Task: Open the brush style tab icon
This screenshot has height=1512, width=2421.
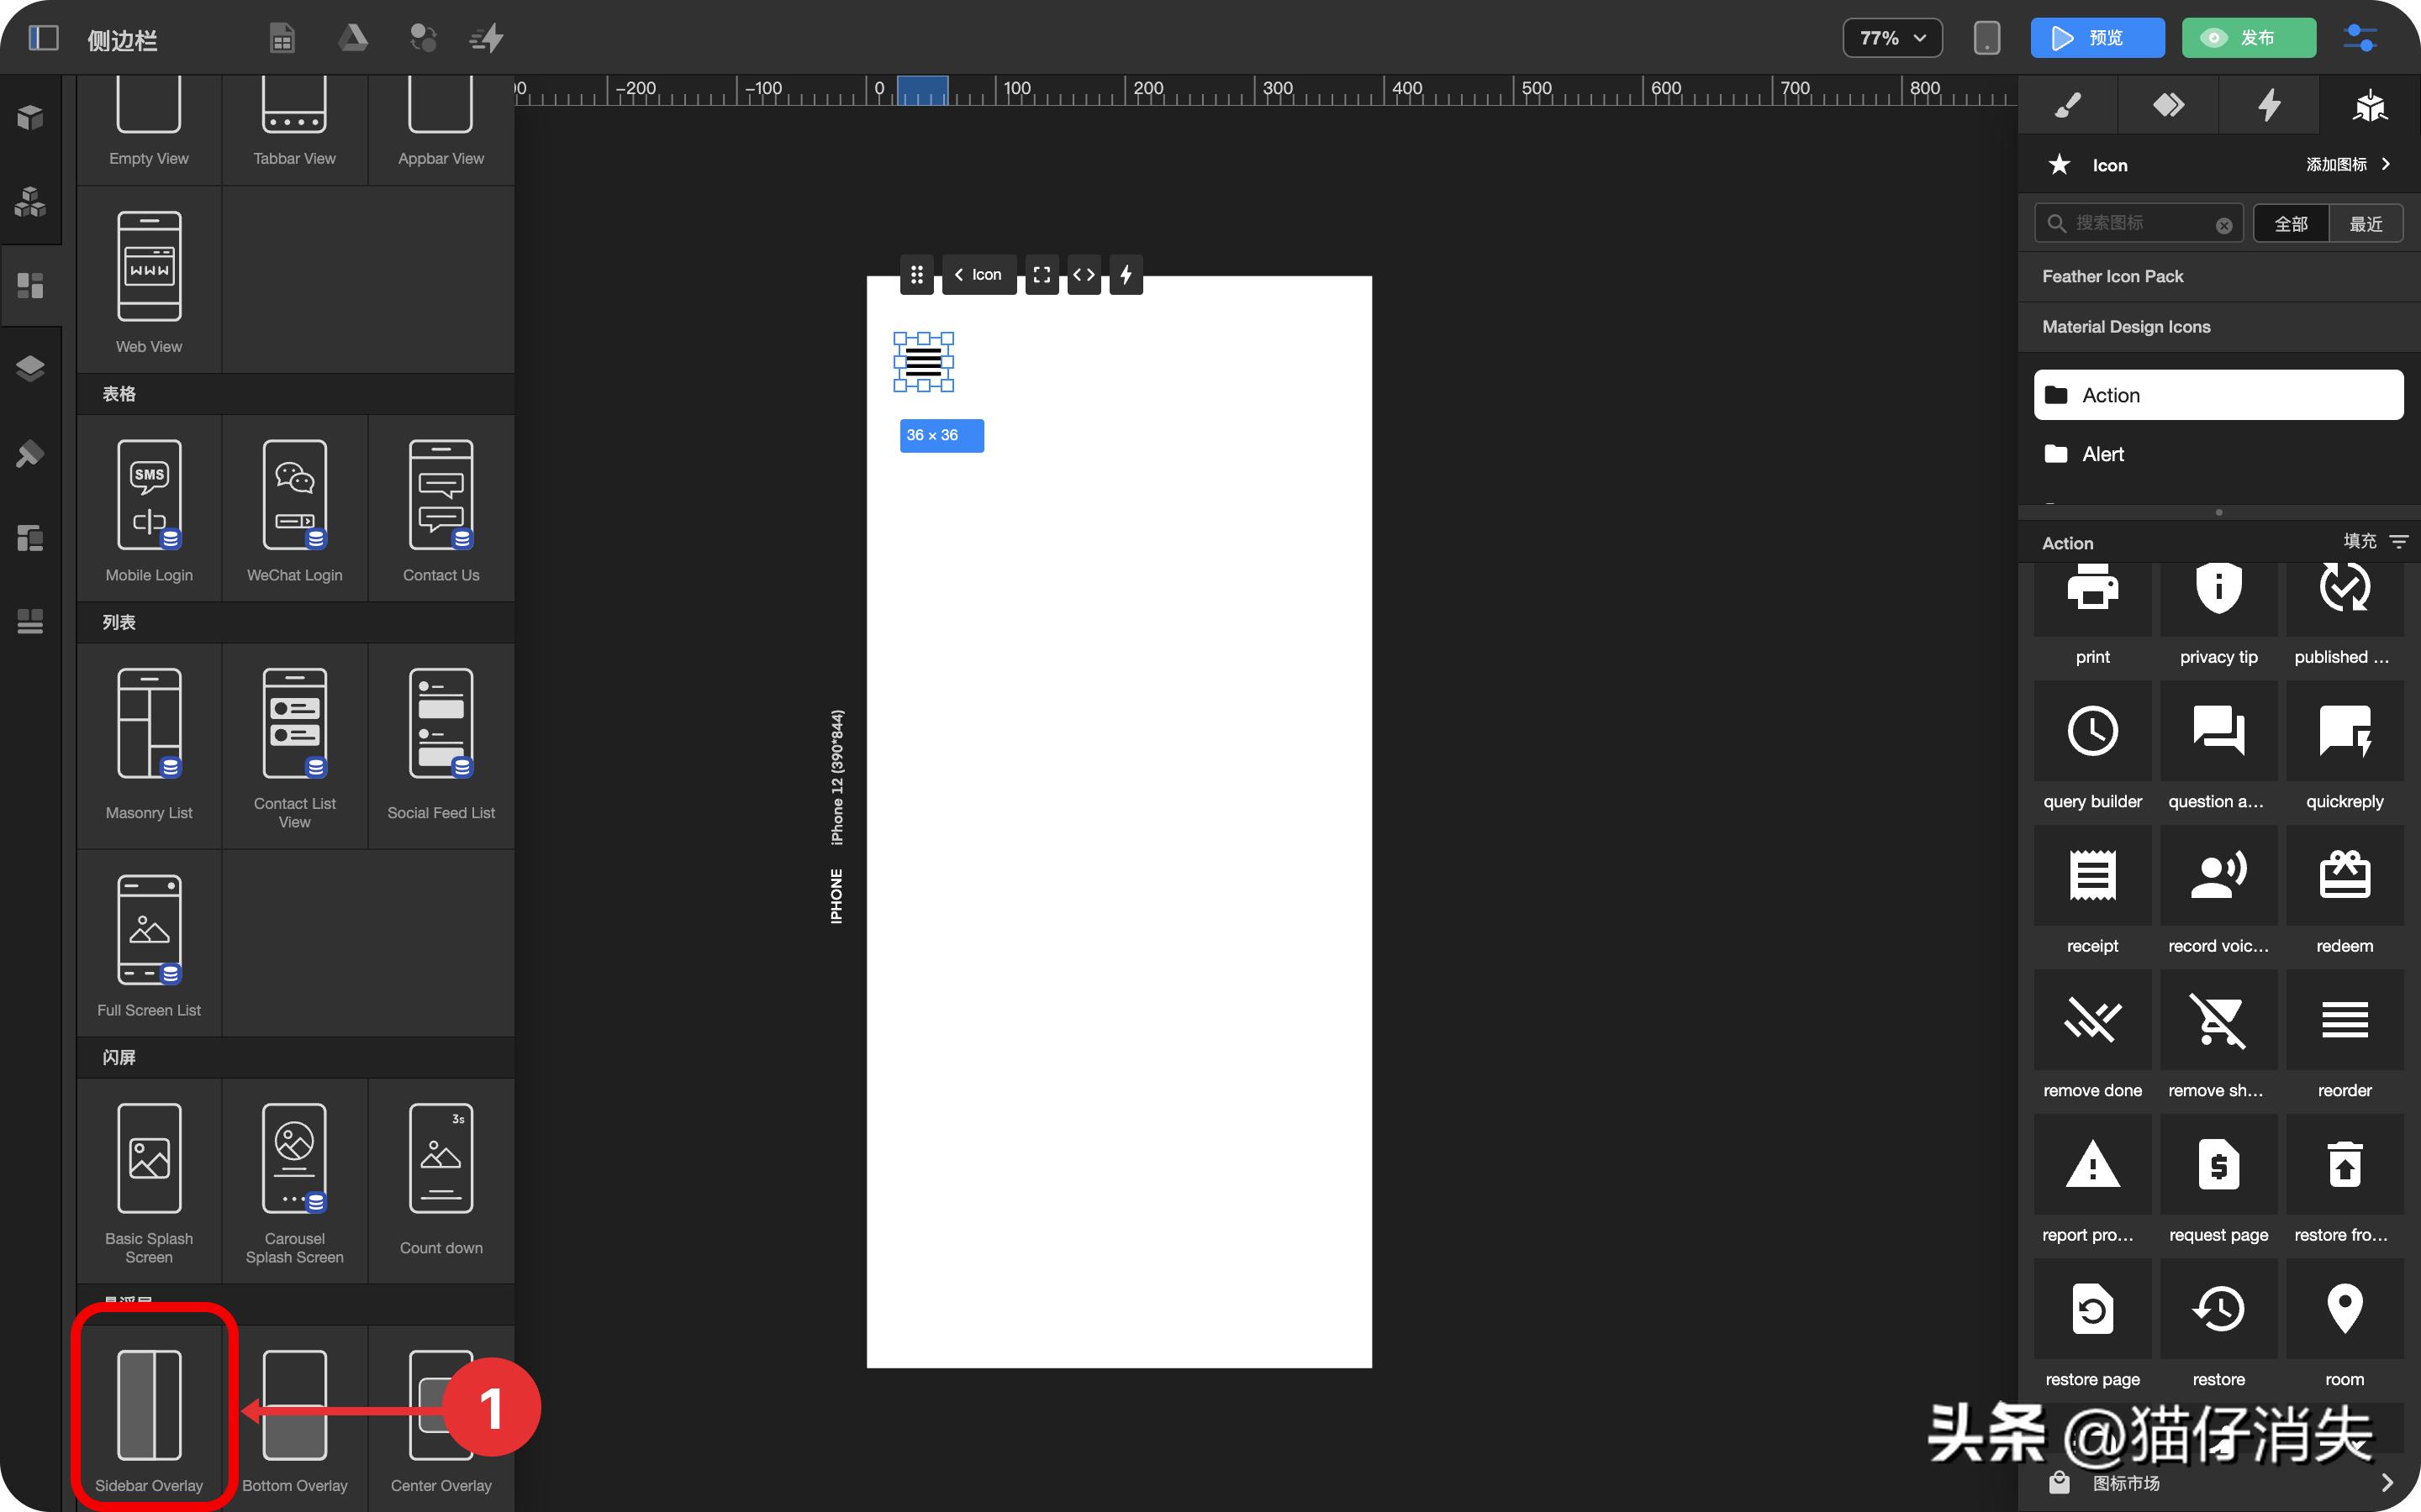Action: pos(2067,105)
